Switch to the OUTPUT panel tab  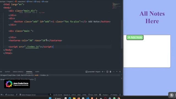coord(7,72)
